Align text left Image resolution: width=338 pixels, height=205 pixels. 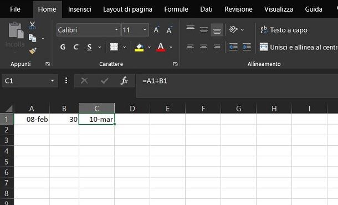(191, 47)
